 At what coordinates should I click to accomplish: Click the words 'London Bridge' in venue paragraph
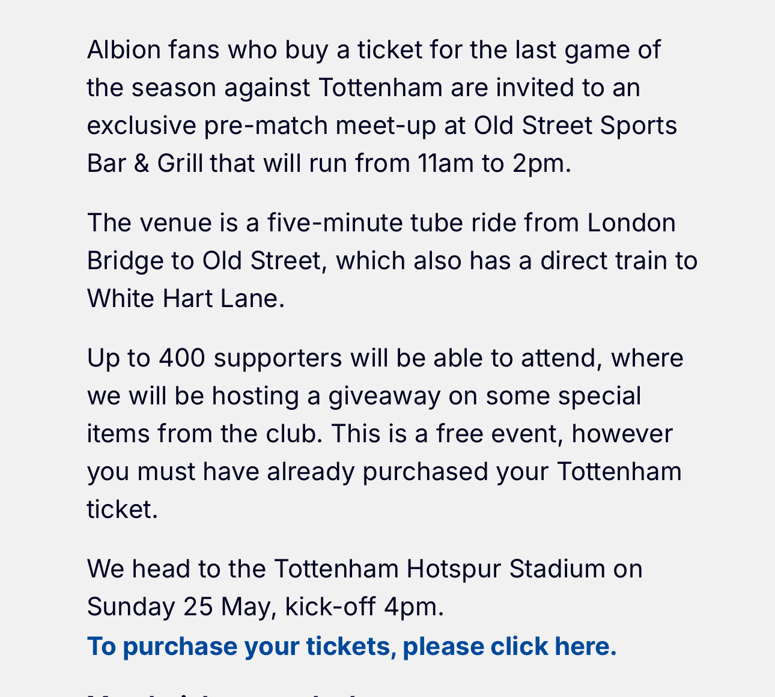(631, 222)
